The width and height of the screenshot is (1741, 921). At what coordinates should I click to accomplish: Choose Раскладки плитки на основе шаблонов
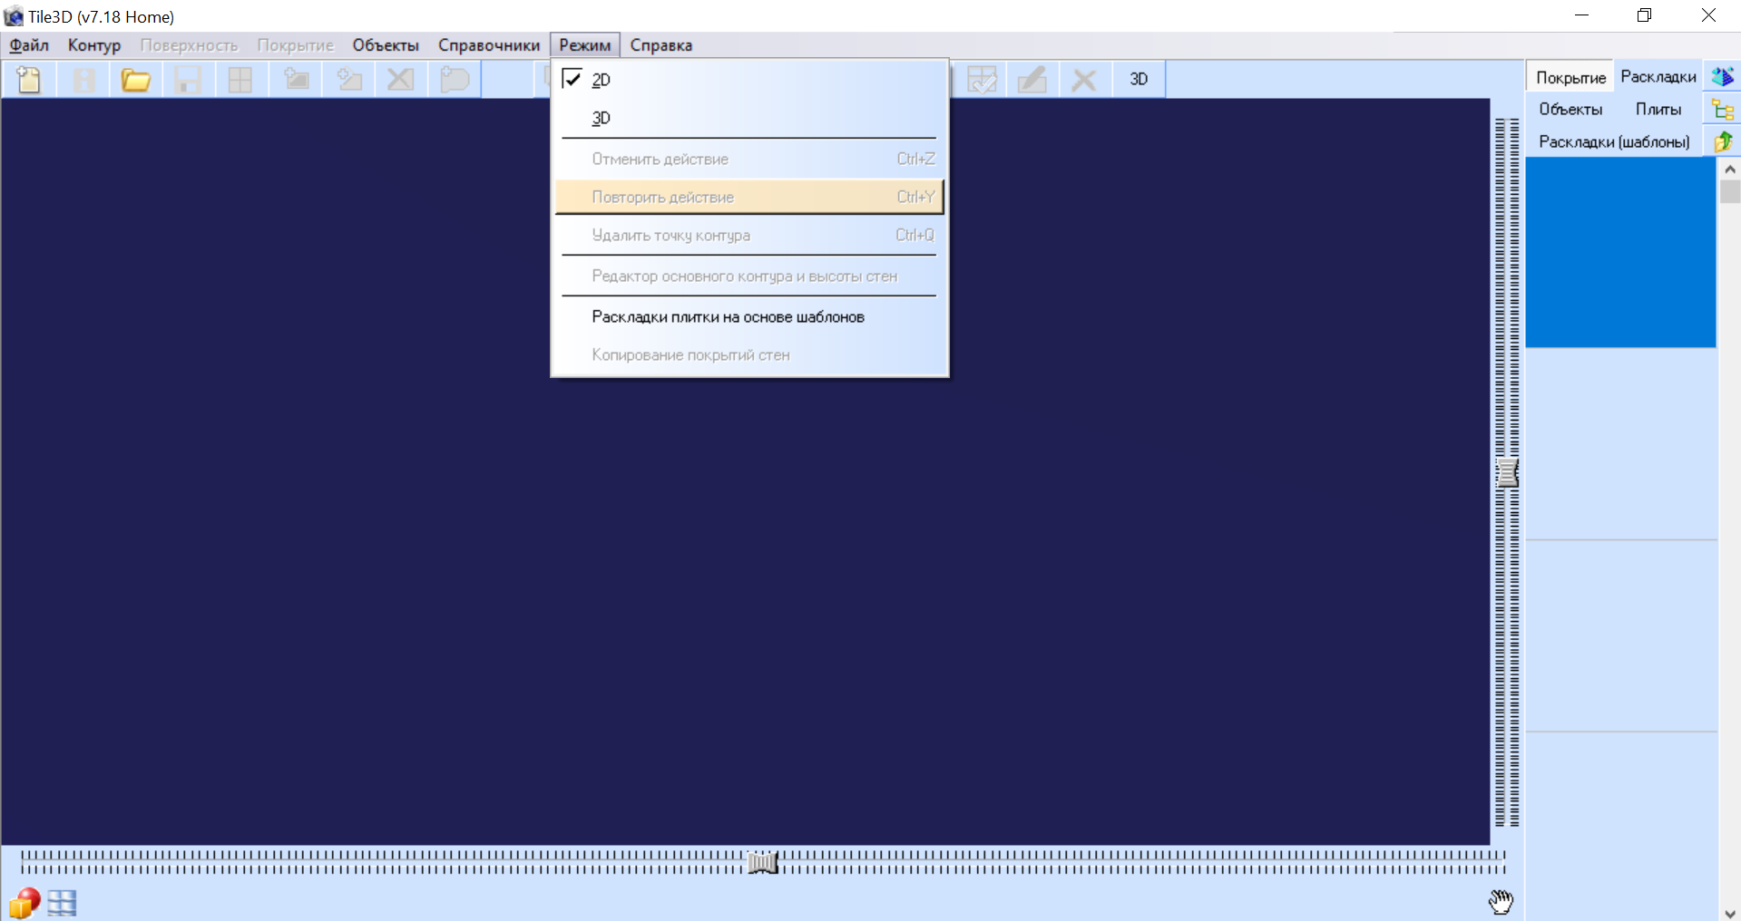click(x=749, y=316)
